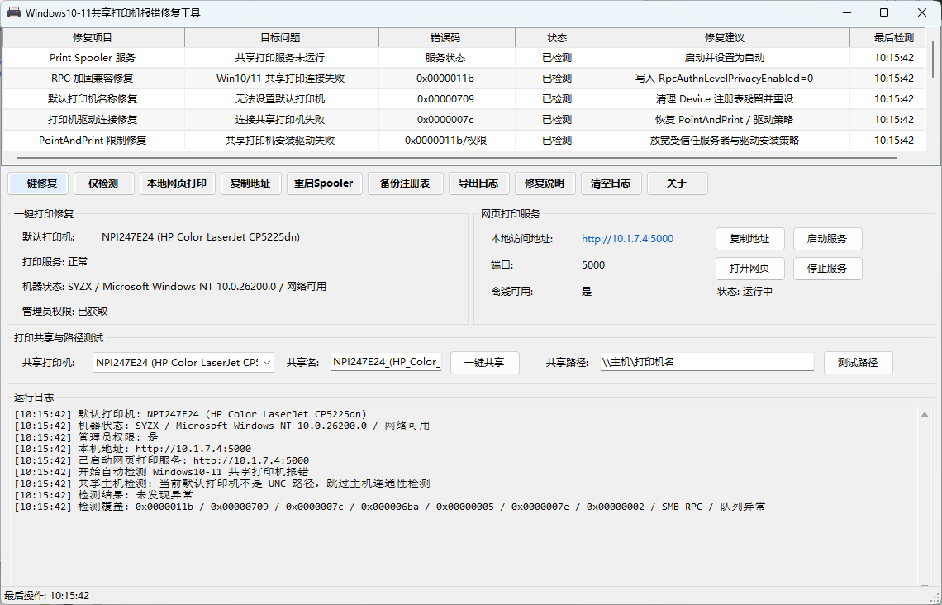942x605 pixels.
Task: Click the 共享路径 input field
Action: 707,362
